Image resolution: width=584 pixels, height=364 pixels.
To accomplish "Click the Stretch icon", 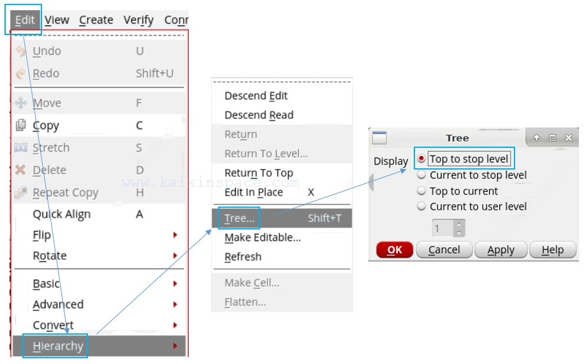I will 20,148.
